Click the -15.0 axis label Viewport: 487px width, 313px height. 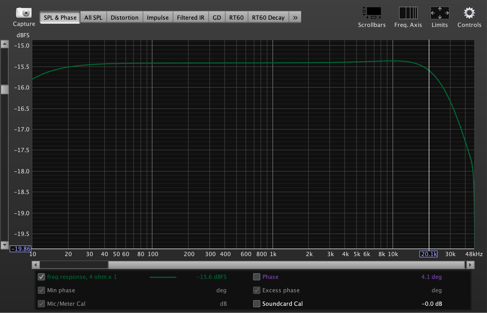pyautogui.click(x=22, y=46)
